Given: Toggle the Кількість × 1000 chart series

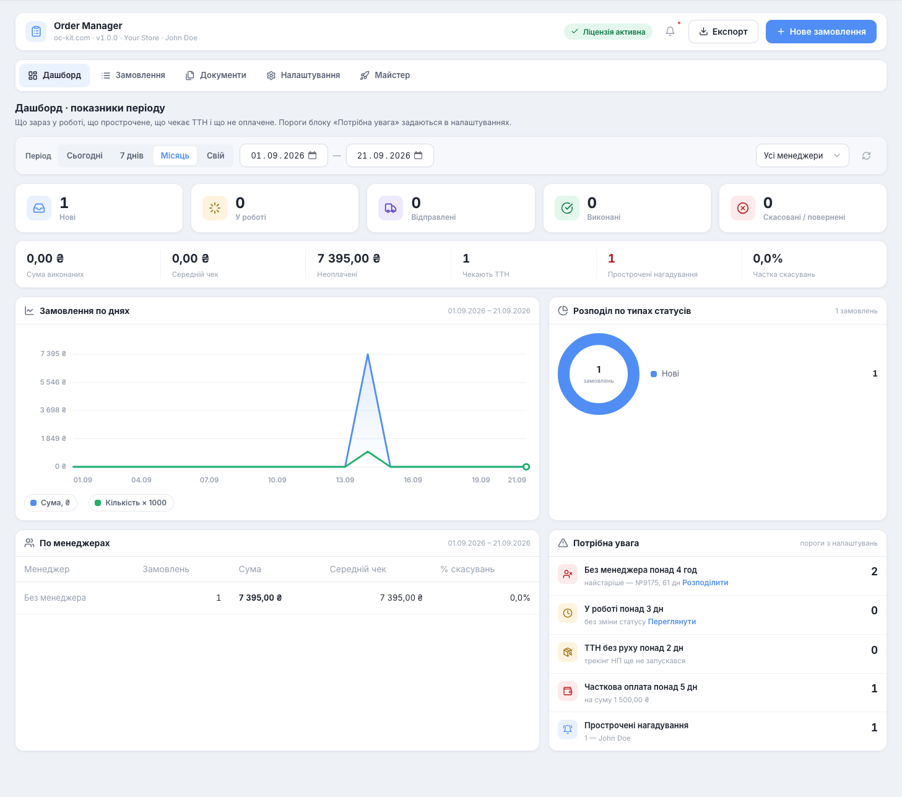Looking at the screenshot, I should [131, 503].
